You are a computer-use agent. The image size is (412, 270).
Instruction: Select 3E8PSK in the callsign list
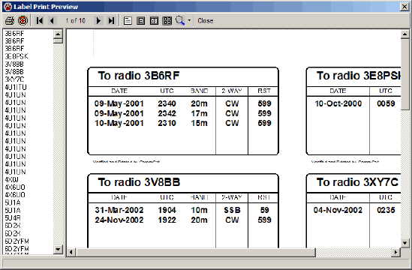(x=17, y=56)
